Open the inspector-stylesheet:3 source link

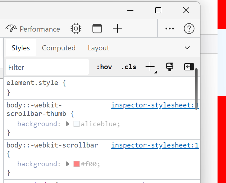[x=155, y=105]
